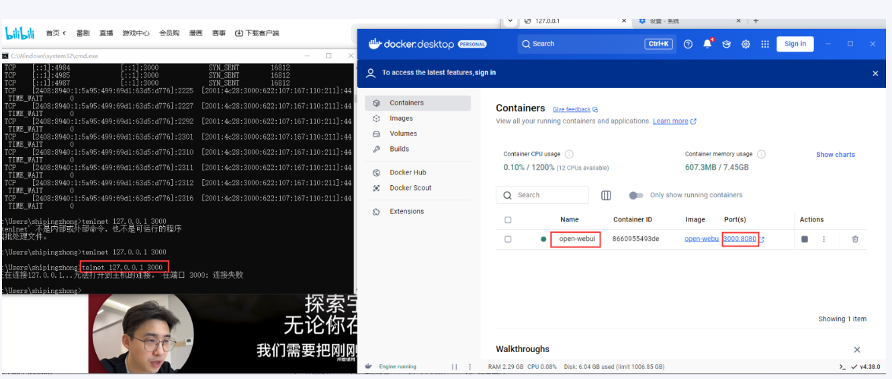892x379 pixels.
Task: Click the status bar whale icon
Action: pos(369,366)
